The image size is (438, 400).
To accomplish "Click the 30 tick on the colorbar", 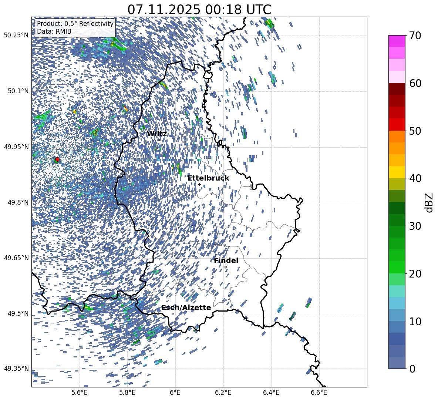I will [x=415, y=226].
